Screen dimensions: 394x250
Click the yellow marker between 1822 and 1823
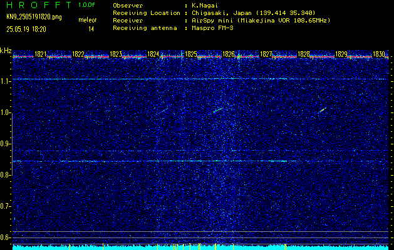coord(103,247)
